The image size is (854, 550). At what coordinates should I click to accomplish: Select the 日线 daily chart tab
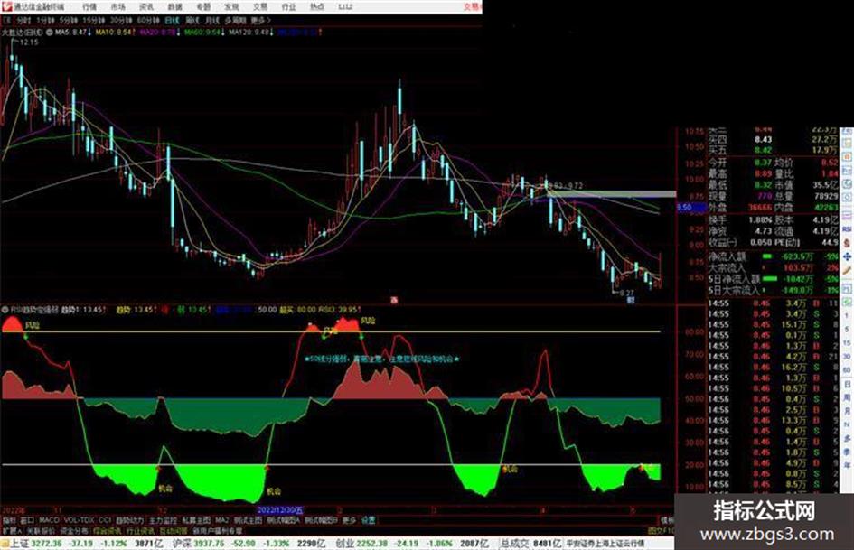172,20
